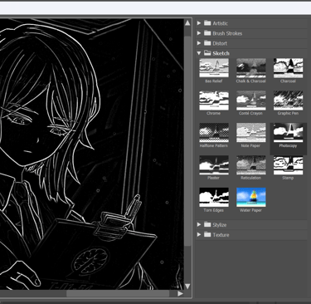Click the Stylize folder icon

point(207,224)
